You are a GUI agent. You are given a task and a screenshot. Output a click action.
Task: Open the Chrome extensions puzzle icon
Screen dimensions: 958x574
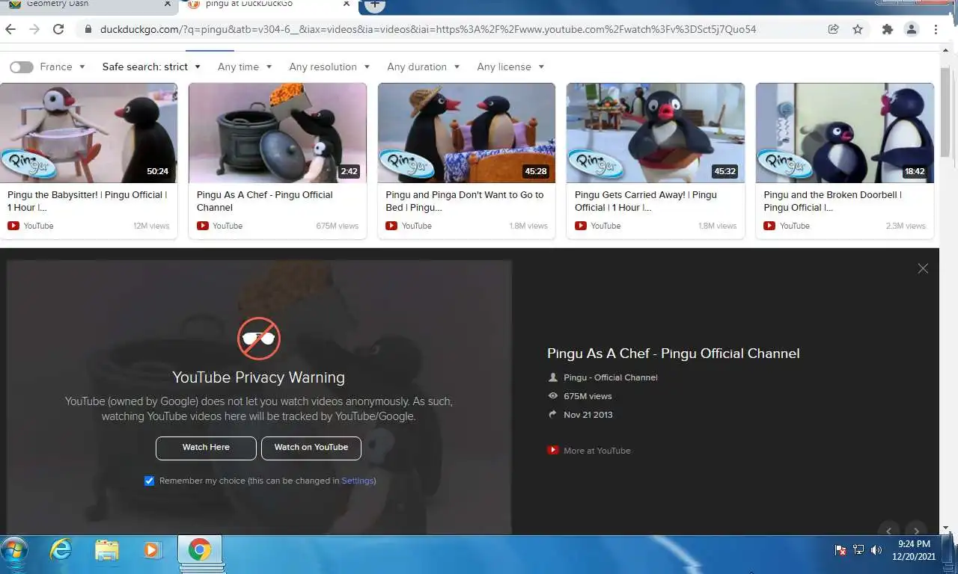[888, 29]
